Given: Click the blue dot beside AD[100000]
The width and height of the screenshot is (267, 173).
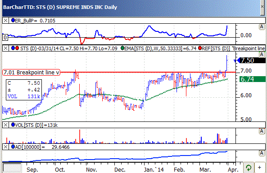Looking at the screenshot, I should pyautogui.click(x=13, y=147).
